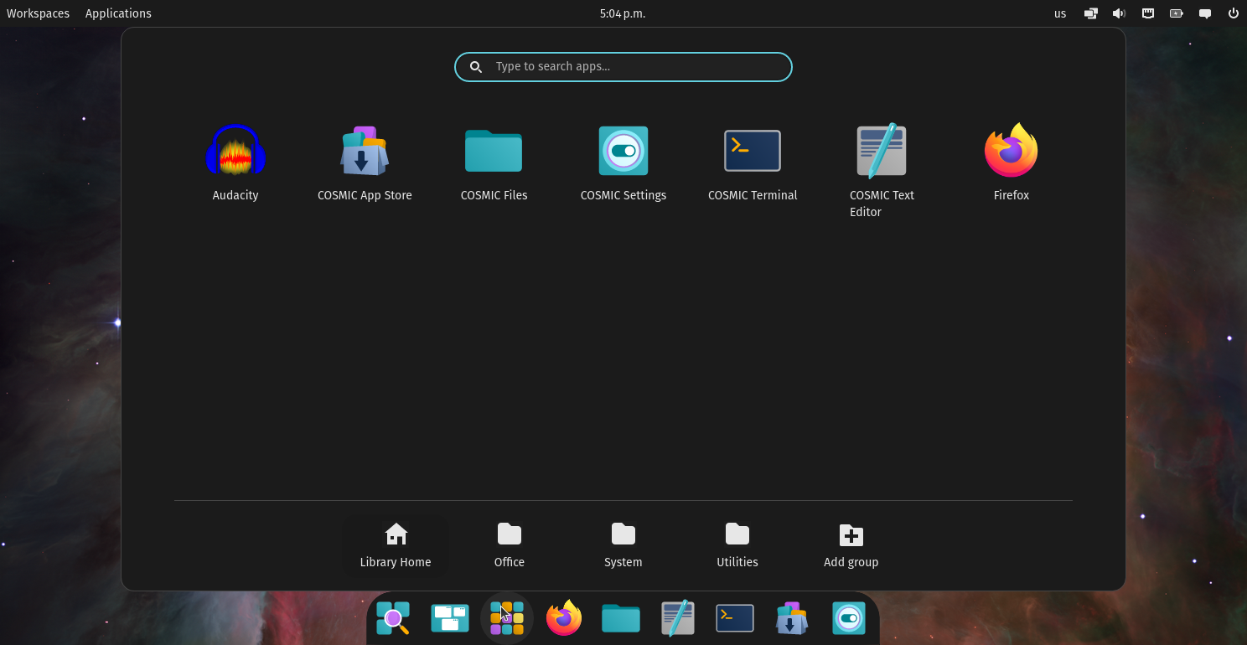This screenshot has width=1247, height=645.
Task: Click the search apps text field
Action: 623,67
